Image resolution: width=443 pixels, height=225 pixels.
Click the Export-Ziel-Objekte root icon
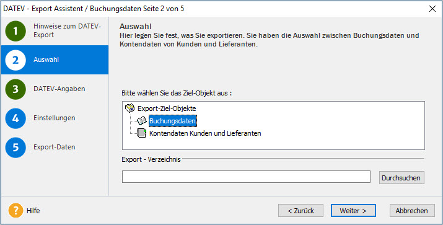(x=129, y=108)
